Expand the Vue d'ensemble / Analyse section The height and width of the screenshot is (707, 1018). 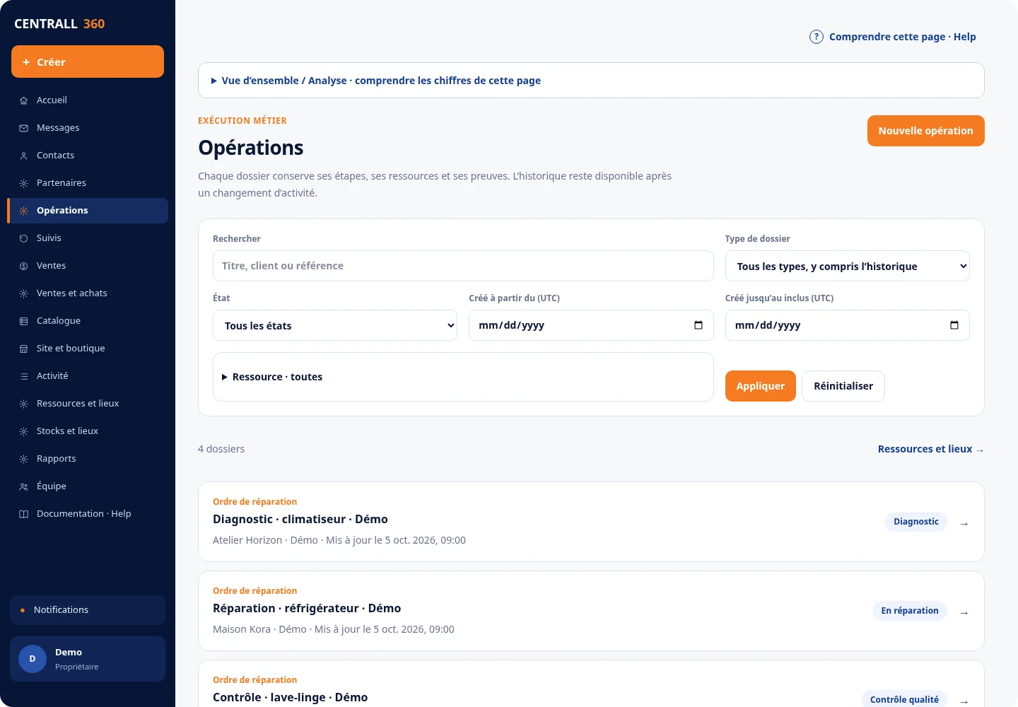591,81
